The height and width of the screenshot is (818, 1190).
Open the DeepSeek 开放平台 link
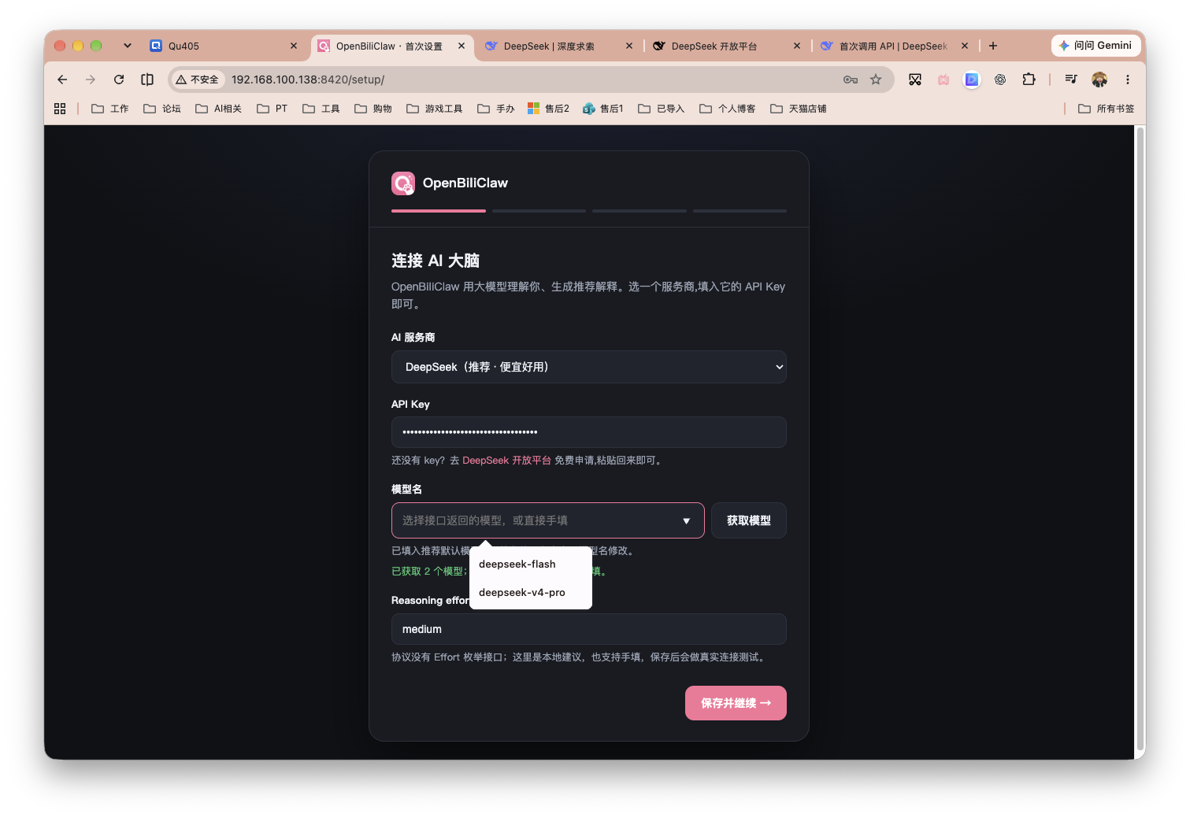(506, 461)
